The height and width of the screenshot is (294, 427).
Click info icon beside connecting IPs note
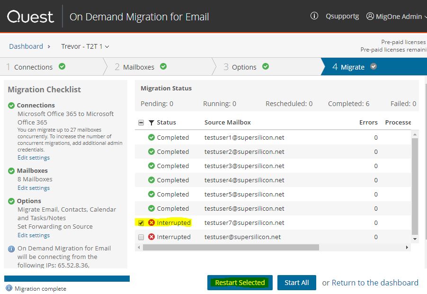click(11, 249)
